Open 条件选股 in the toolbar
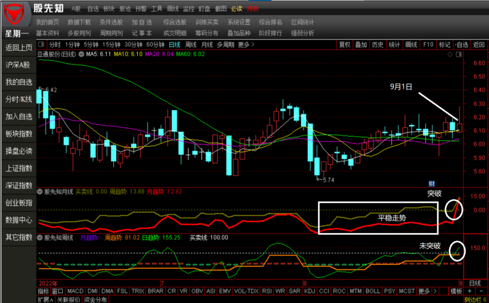This screenshot has height=303, width=489. [111, 22]
